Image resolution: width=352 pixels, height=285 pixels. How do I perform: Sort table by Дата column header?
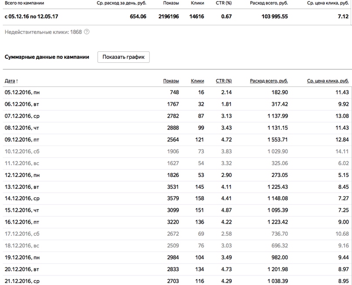pos(10,81)
